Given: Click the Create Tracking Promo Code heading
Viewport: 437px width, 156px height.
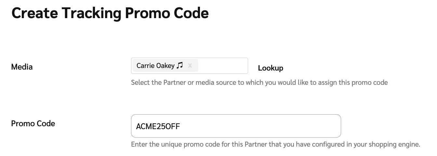Looking at the screenshot, I should [x=110, y=13].
